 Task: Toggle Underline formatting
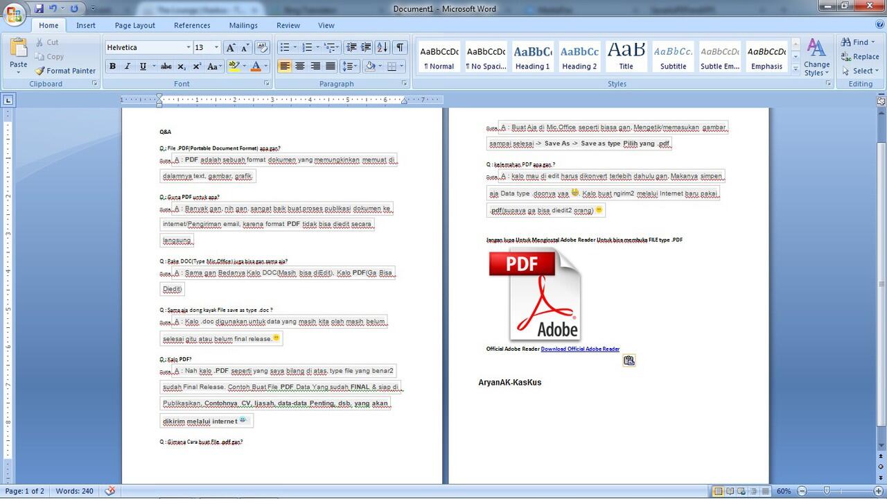pyautogui.click(x=143, y=67)
